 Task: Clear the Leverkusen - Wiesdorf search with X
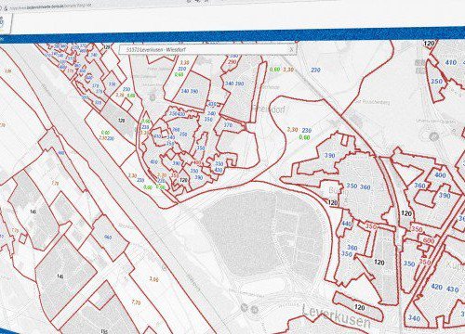(x=291, y=49)
